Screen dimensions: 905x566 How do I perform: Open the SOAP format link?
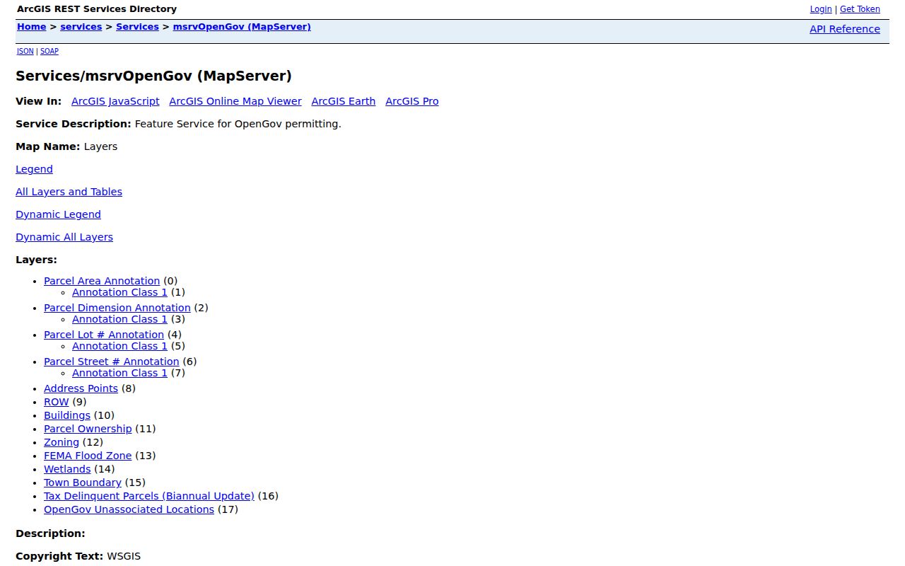pos(49,52)
